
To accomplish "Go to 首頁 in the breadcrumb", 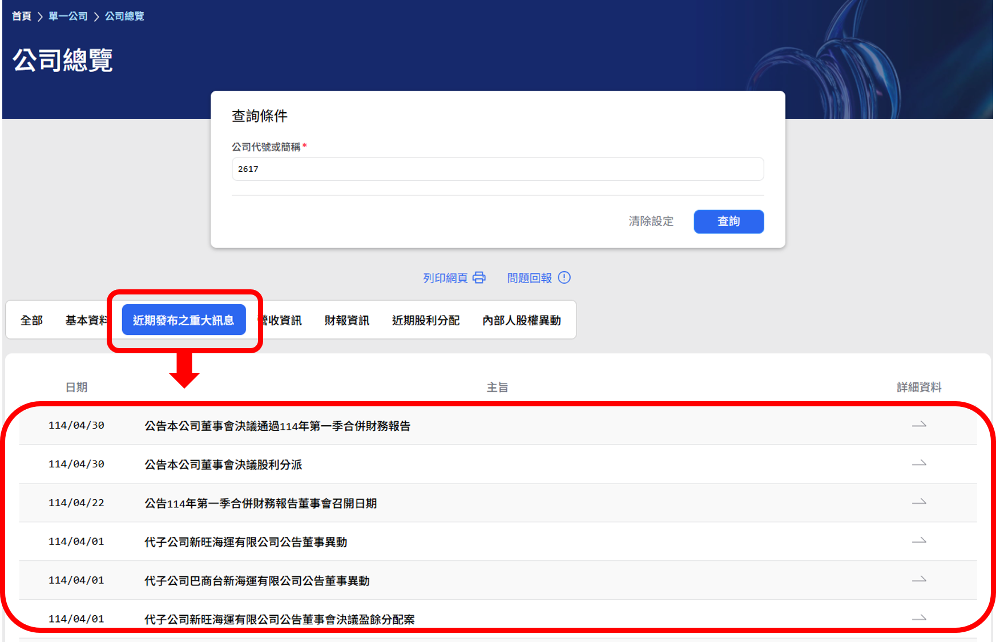I will point(22,17).
